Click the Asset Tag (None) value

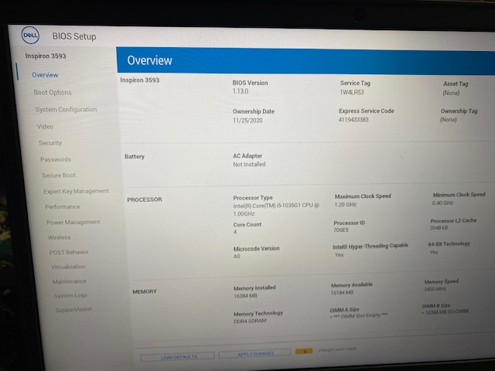pos(451,93)
